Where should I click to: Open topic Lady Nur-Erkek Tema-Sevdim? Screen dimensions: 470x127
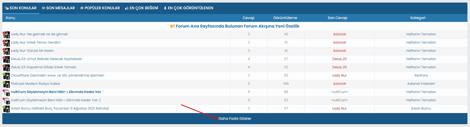pyautogui.click(x=36, y=43)
